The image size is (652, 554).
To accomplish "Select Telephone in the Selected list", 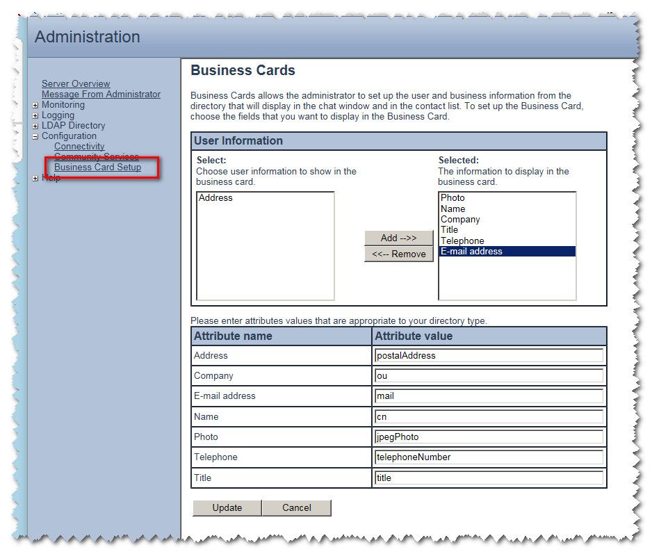I will pos(462,241).
